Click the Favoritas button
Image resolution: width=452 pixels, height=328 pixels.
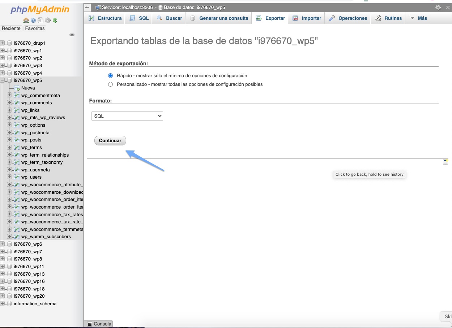tap(35, 29)
